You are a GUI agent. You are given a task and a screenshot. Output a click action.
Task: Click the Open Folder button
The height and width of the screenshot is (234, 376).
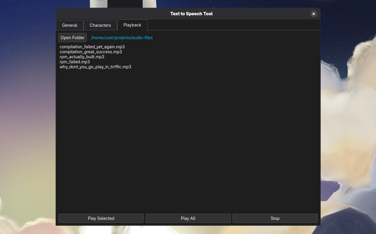pos(72,38)
